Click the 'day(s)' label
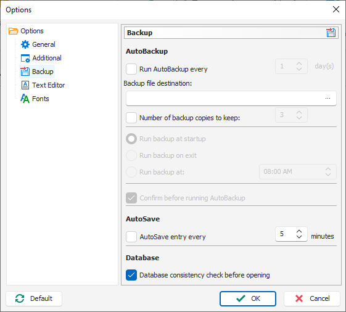 pyautogui.click(x=324, y=66)
